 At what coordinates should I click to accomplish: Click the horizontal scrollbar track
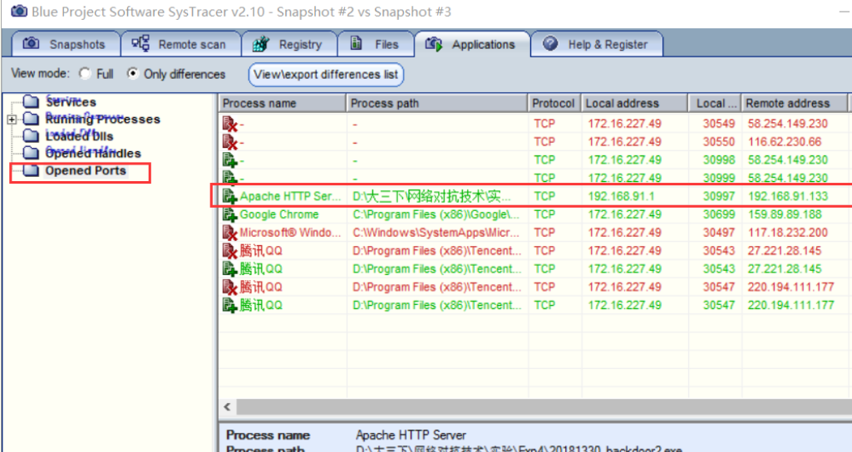544,406
